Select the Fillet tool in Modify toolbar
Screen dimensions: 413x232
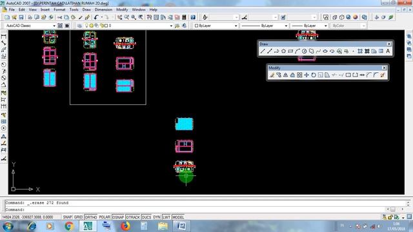(376, 75)
